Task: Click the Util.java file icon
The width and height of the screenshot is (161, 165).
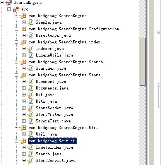Action: pyautogui.click(x=31, y=134)
